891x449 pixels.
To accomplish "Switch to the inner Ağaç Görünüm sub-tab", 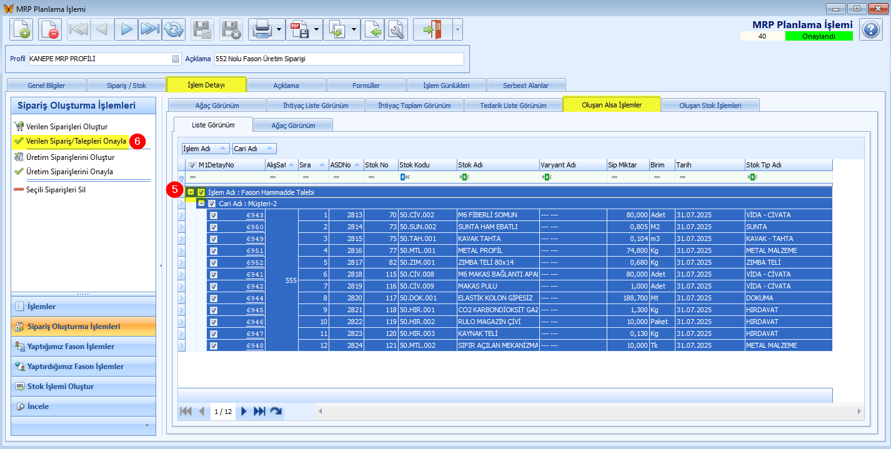I will tap(293, 126).
